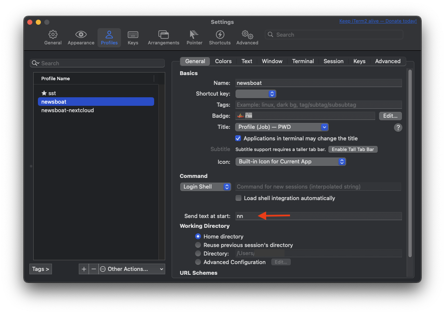Open the General settings gear icon
This screenshot has width=445, height=314.
tap(53, 35)
